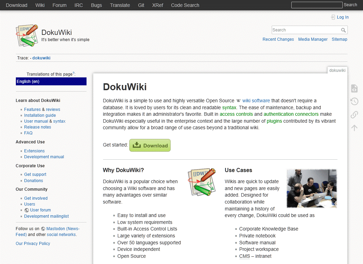
Task: Open Media Manager
Action: (x=313, y=39)
